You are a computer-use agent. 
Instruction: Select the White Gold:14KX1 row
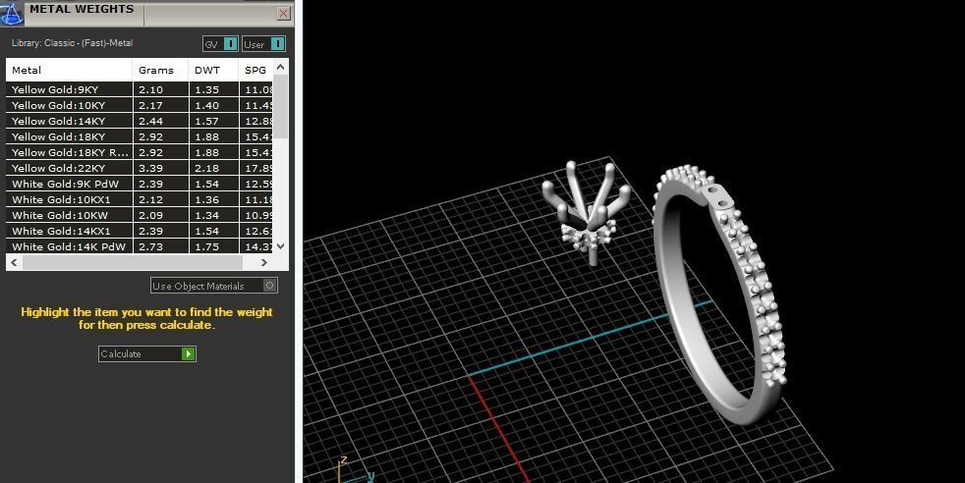click(x=140, y=231)
